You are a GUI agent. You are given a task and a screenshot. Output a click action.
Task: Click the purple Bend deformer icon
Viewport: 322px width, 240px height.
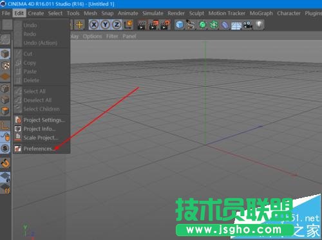[225, 25]
